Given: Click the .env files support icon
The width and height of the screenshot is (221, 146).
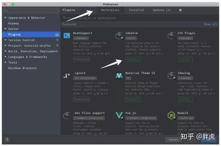Looking at the screenshot, I should [x=67, y=115].
